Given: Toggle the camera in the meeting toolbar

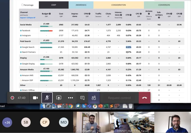Looking at the screenshot, I should coord(35,98).
